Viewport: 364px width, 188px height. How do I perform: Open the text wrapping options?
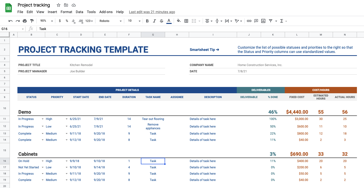click(x=228, y=21)
